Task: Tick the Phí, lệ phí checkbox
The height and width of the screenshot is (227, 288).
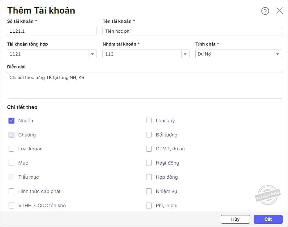Action: point(149,206)
